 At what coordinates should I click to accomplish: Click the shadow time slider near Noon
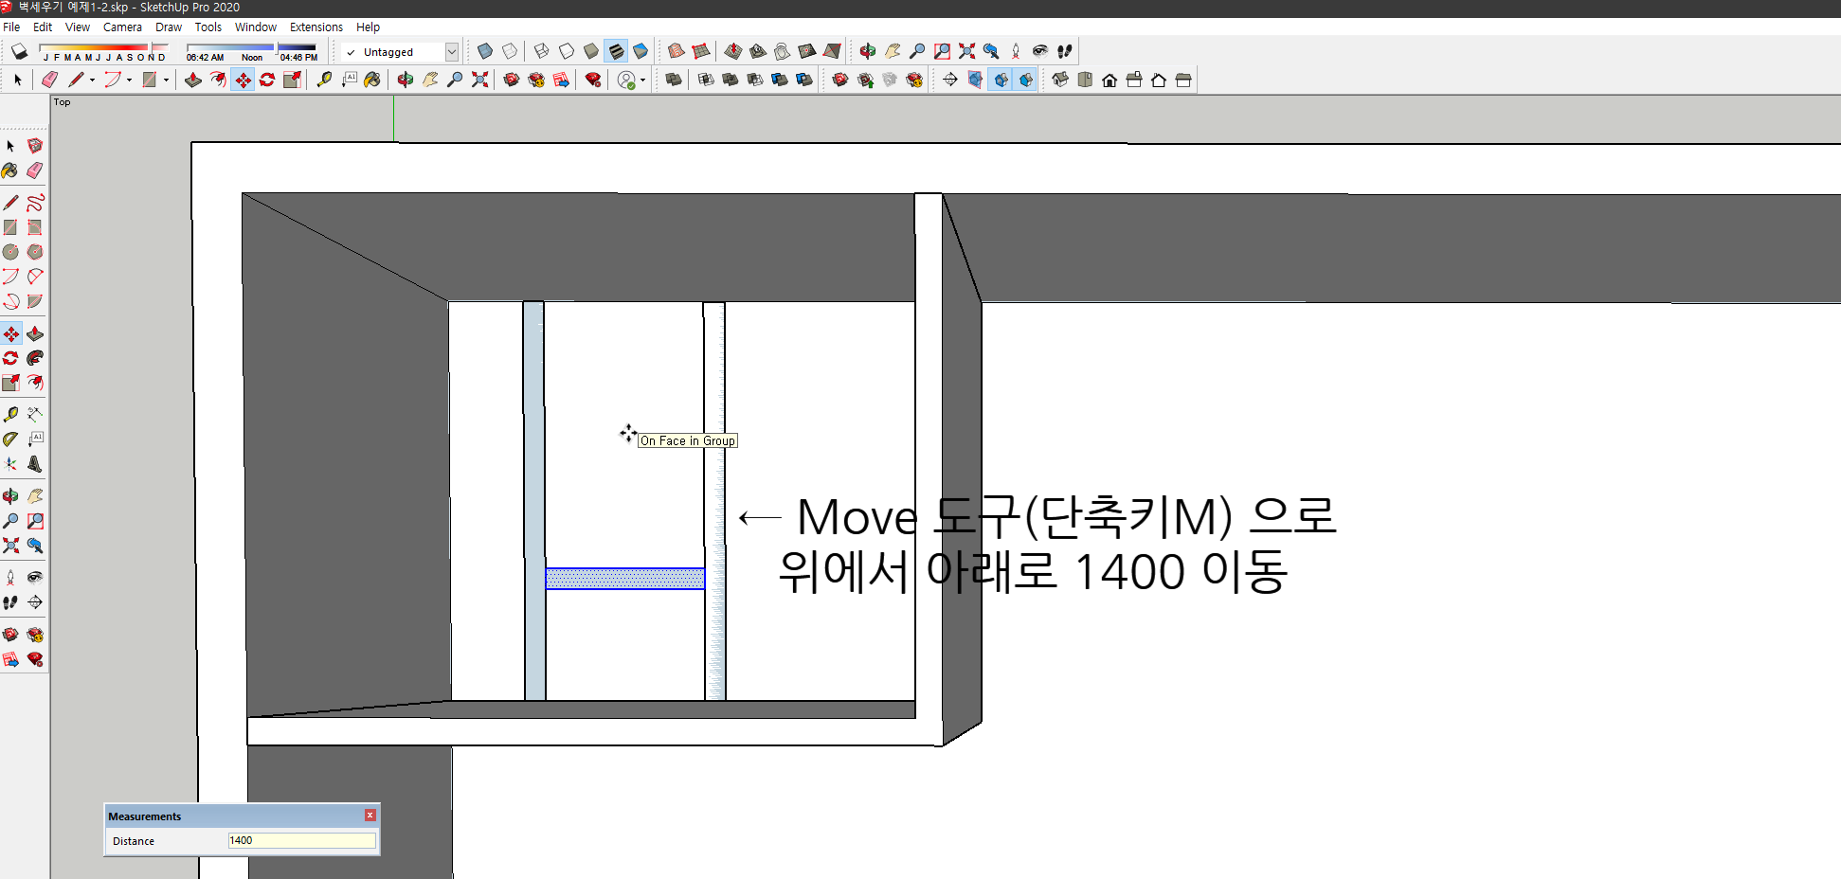coord(252,46)
